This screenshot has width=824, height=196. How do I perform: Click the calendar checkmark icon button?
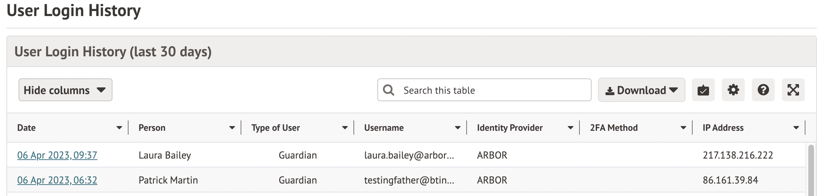coord(703,90)
